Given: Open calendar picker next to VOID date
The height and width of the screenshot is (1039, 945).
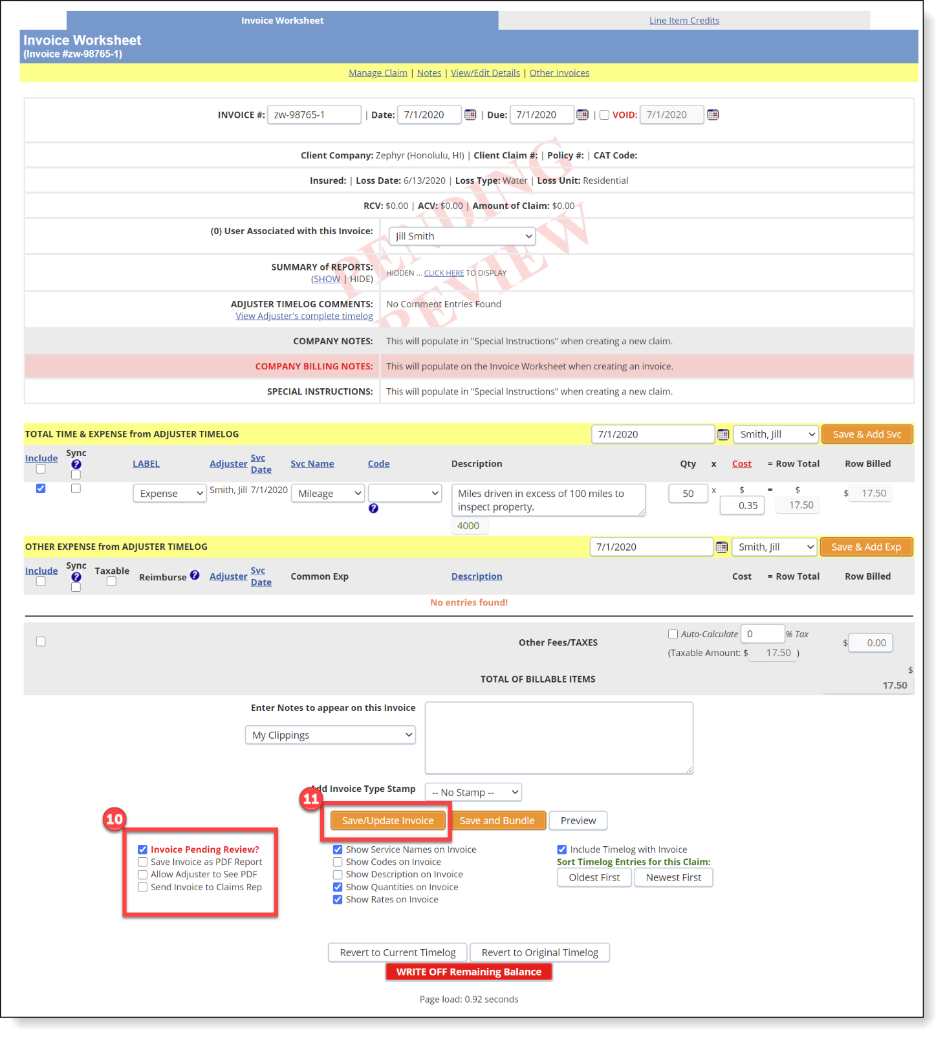Looking at the screenshot, I should (713, 115).
